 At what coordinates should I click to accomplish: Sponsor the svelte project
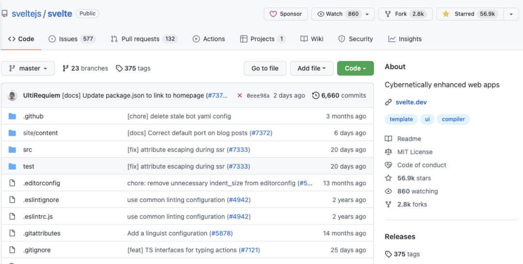(x=286, y=14)
